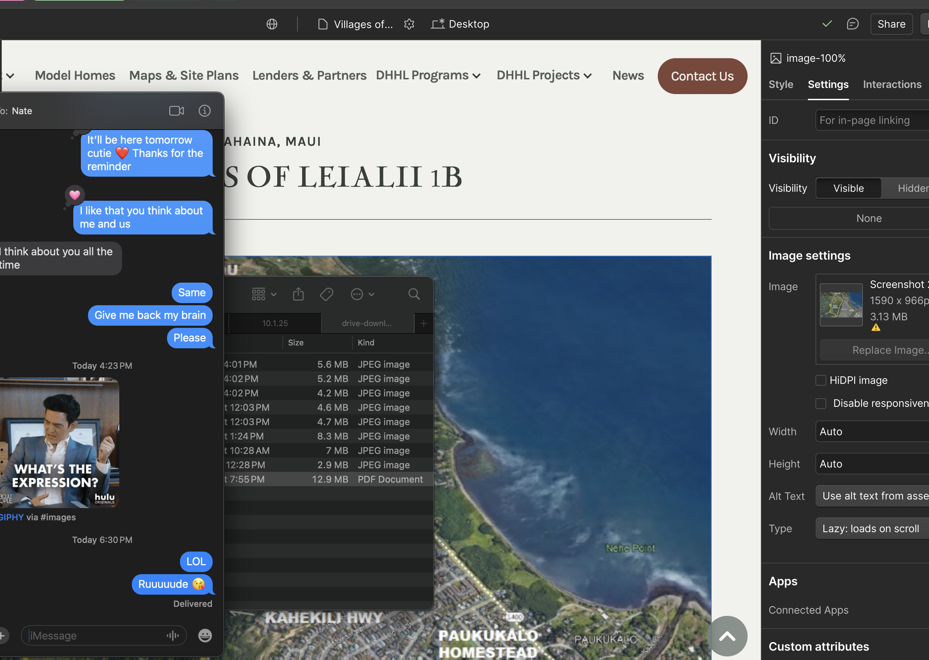
Task: Click the Contact Us button
Action: click(x=702, y=76)
